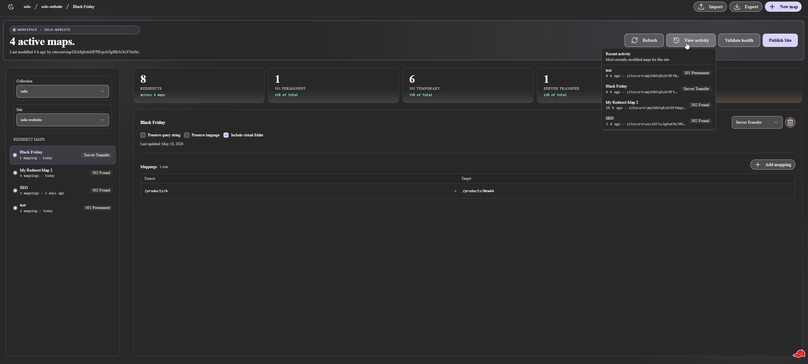Click the Export download icon

click(737, 7)
